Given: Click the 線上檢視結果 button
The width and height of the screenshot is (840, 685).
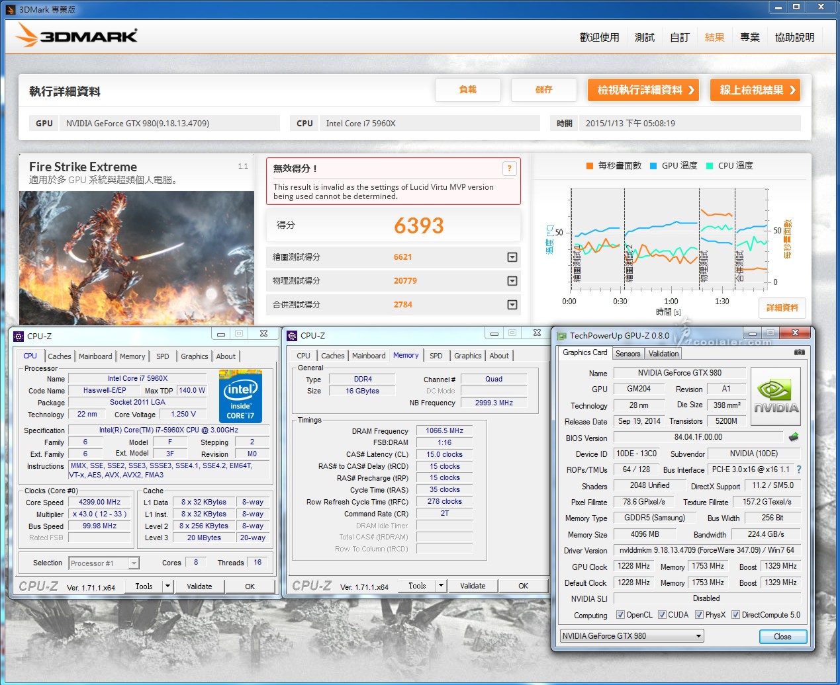Looking at the screenshot, I should coord(755,90).
